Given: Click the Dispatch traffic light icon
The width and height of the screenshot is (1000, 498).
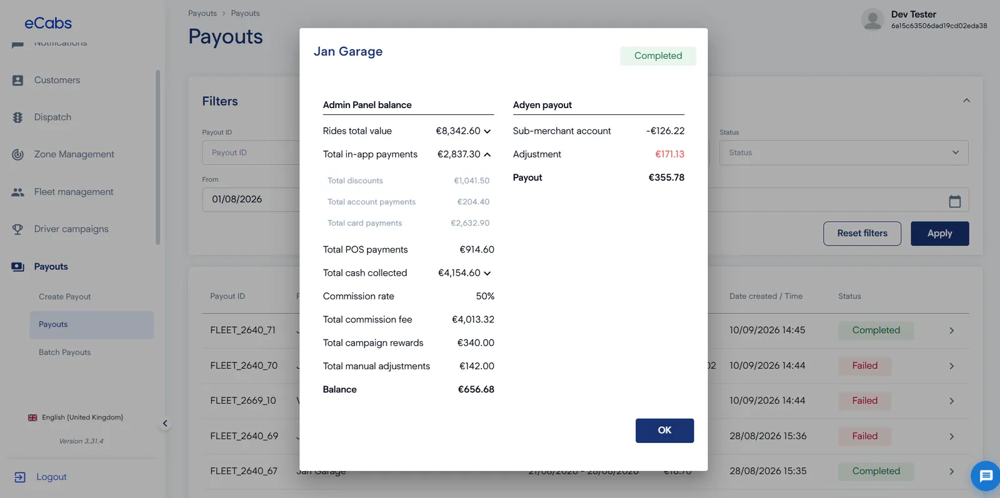Looking at the screenshot, I should [x=17, y=117].
